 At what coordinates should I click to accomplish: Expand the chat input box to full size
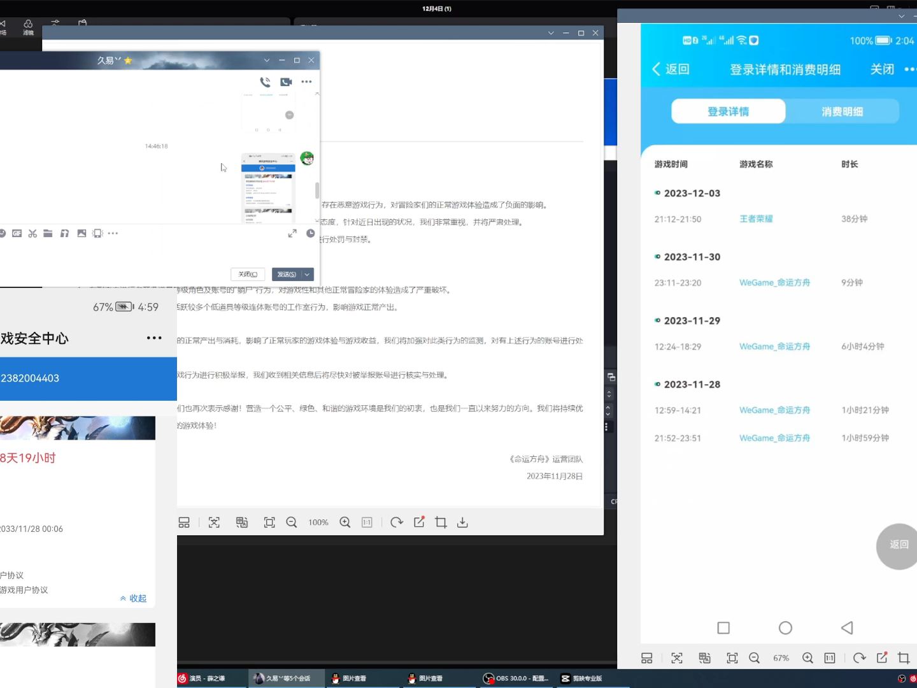[x=292, y=233]
